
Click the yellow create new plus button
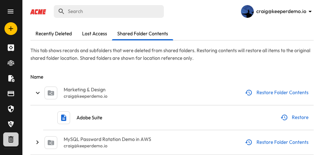click(x=11, y=29)
